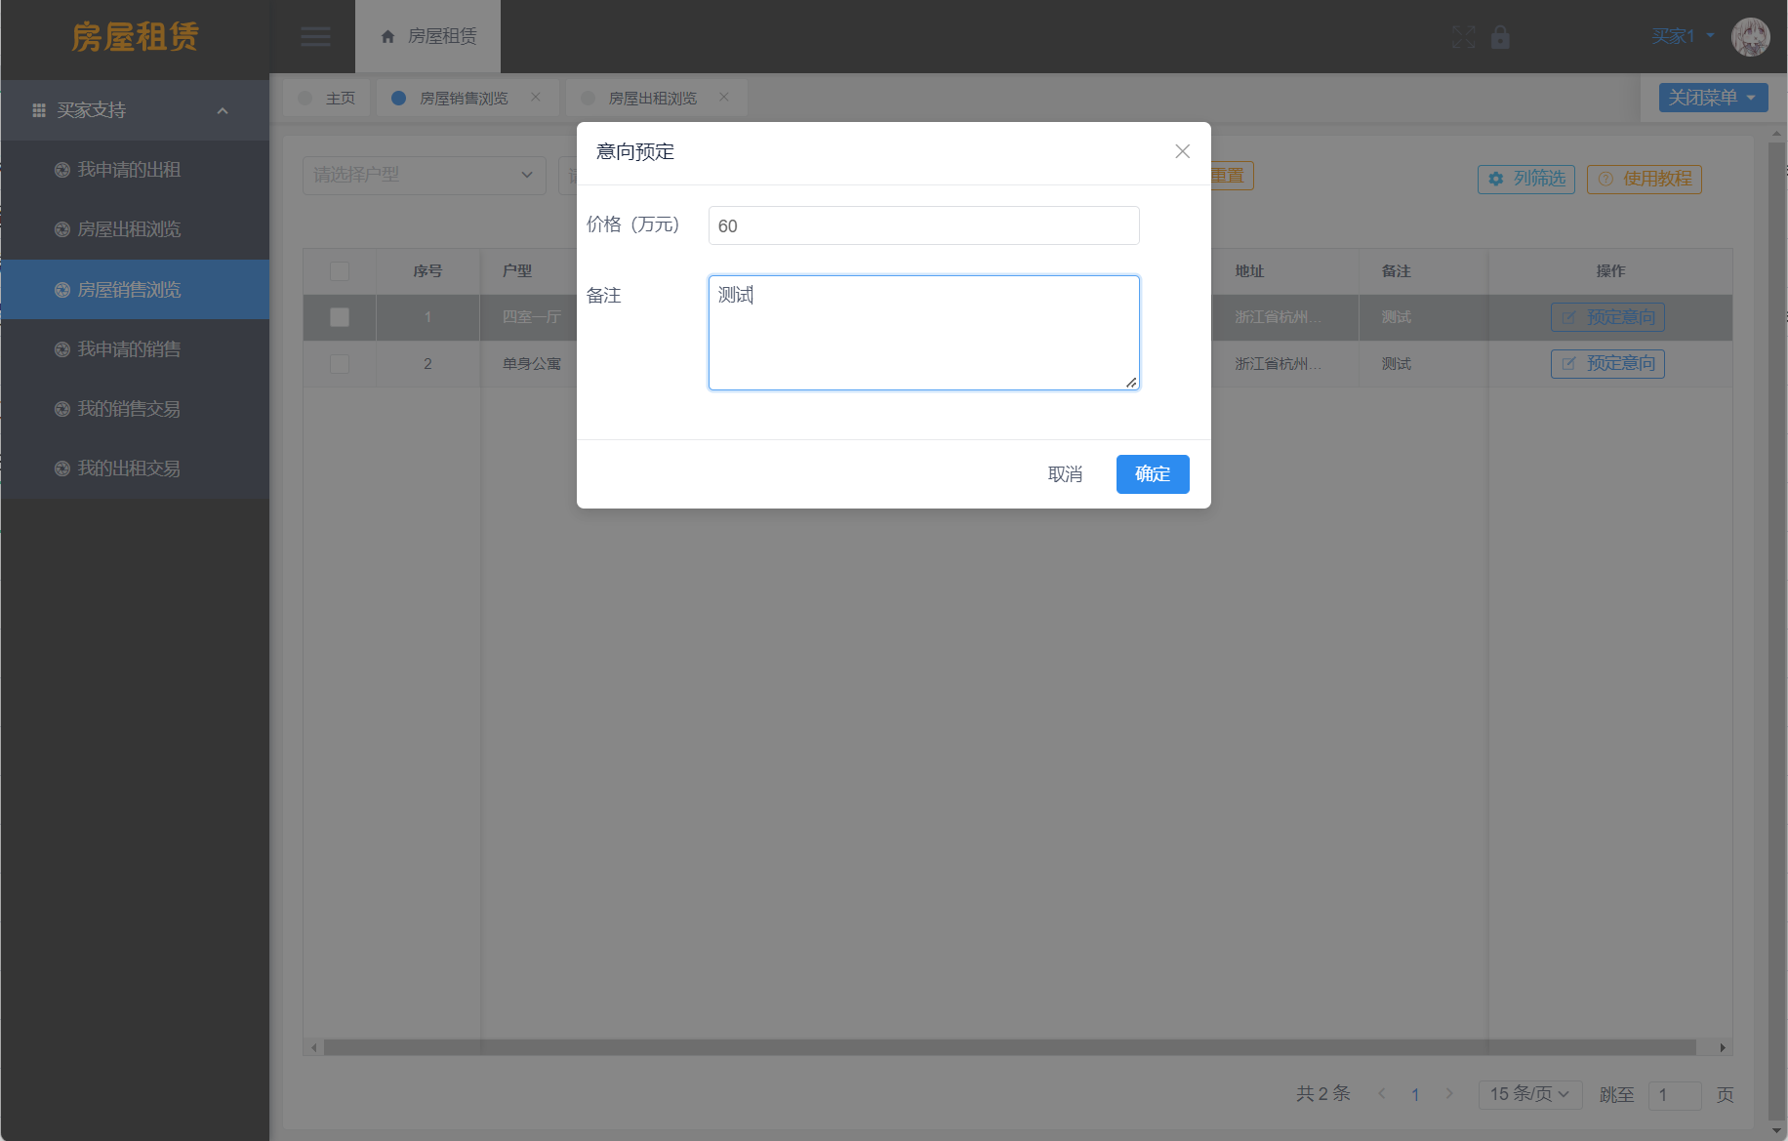Click the 价格 (万元) input field
This screenshot has width=1788, height=1141.
[923, 225]
